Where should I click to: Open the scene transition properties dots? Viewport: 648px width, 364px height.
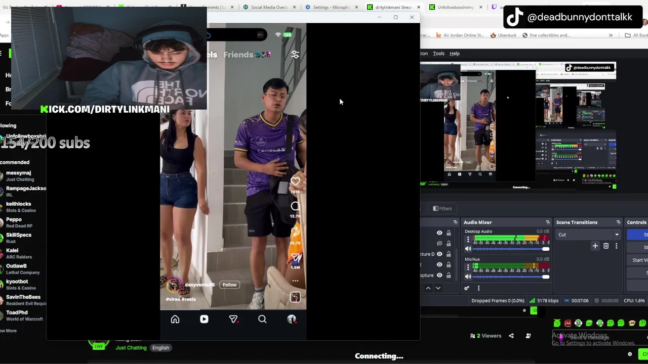point(616,246)
